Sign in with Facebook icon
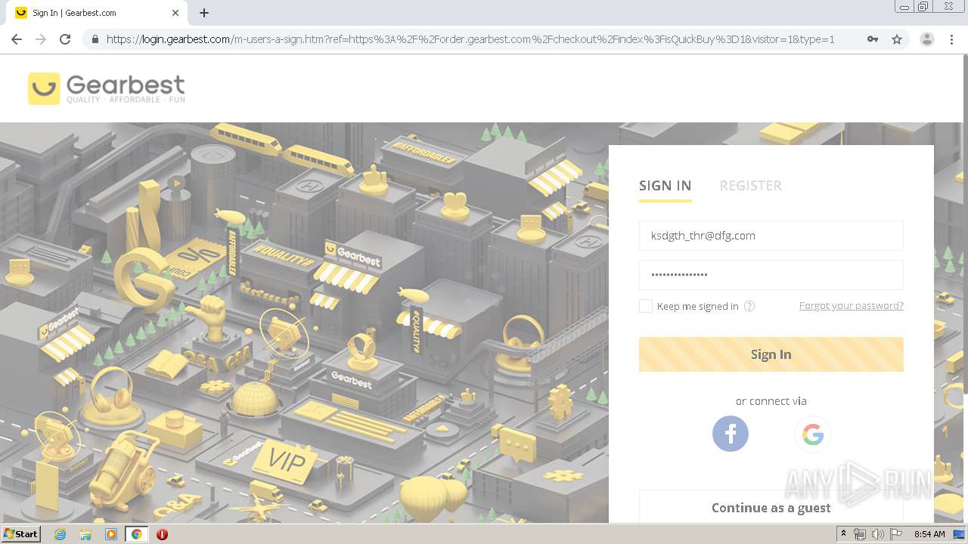 [731, 434]
